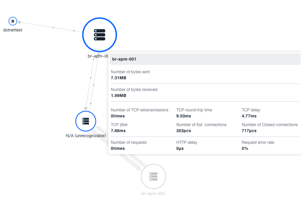This screenshot has height=197, width=302.
Task: Click the edge linking dotnettest to br-apm-001
Action: pos(53,27)
